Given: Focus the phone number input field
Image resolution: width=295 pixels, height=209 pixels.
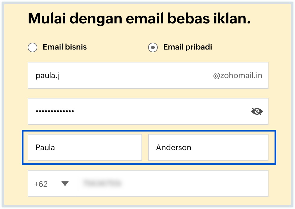Looking at the screenshot, I should pos(171,183).
